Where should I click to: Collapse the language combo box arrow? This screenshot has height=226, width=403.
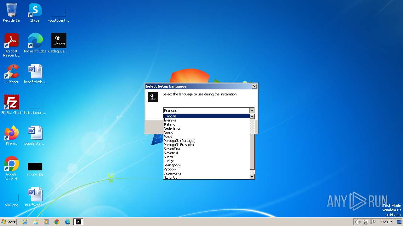[252, 110]
